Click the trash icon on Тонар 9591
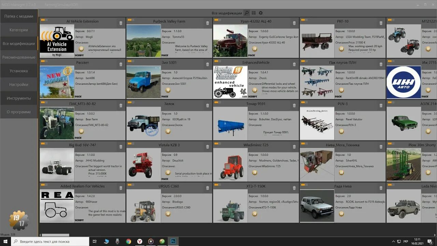This screenshot has height=246, width=437. point(294,106)
